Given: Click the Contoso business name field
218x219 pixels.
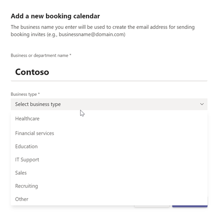Looking at the screenshot, I should (109, 72).
